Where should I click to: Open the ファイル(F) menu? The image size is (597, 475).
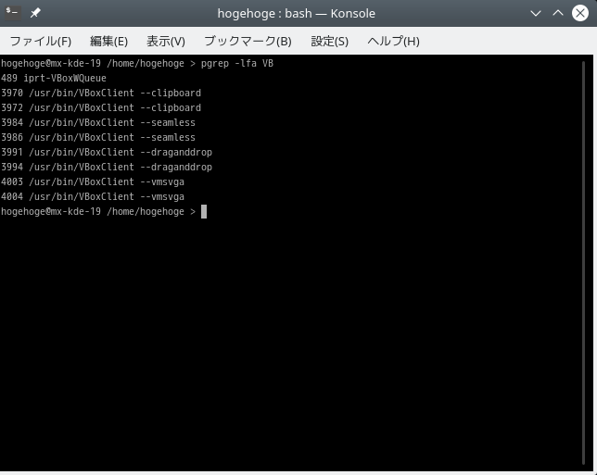[41, 41]
